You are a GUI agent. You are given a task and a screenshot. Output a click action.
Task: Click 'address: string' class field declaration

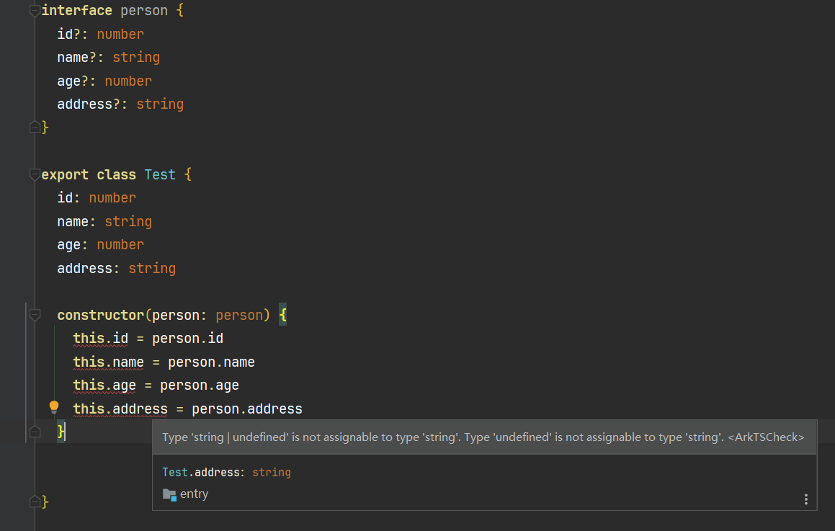(x=117, y=269)
